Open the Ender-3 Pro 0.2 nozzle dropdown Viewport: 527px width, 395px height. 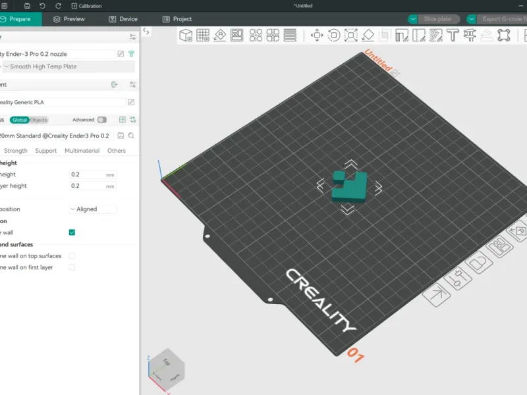[57, 54]
